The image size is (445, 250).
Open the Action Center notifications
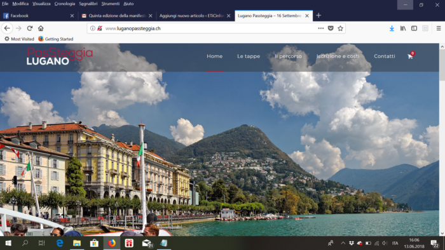pos(434,243)
